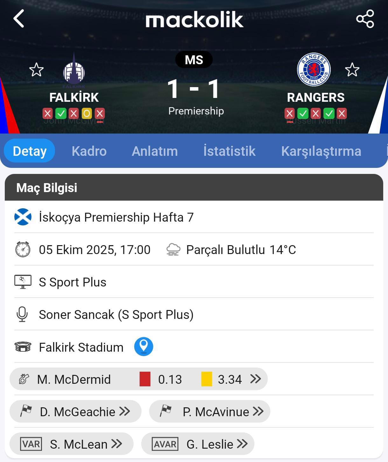Open the Rangers club crest
The width and height of the screenshot is (388, 462).
pos(314,70)
